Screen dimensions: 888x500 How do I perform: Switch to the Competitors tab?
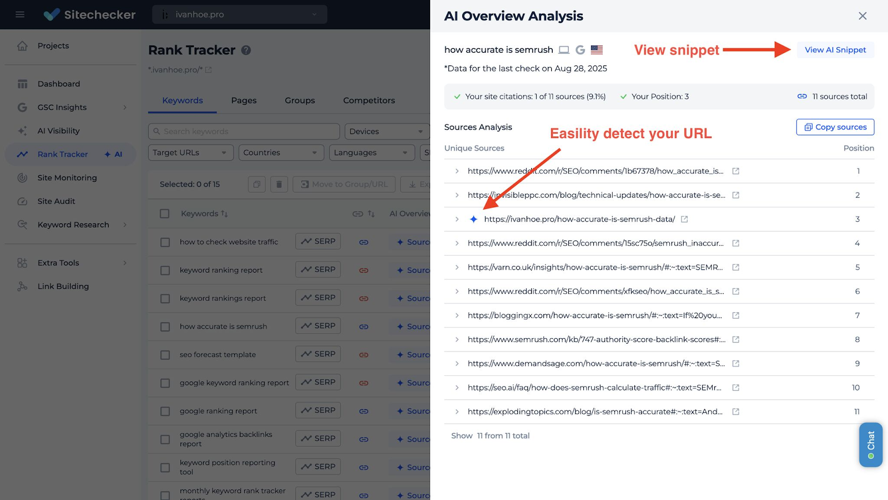point(369,100)
